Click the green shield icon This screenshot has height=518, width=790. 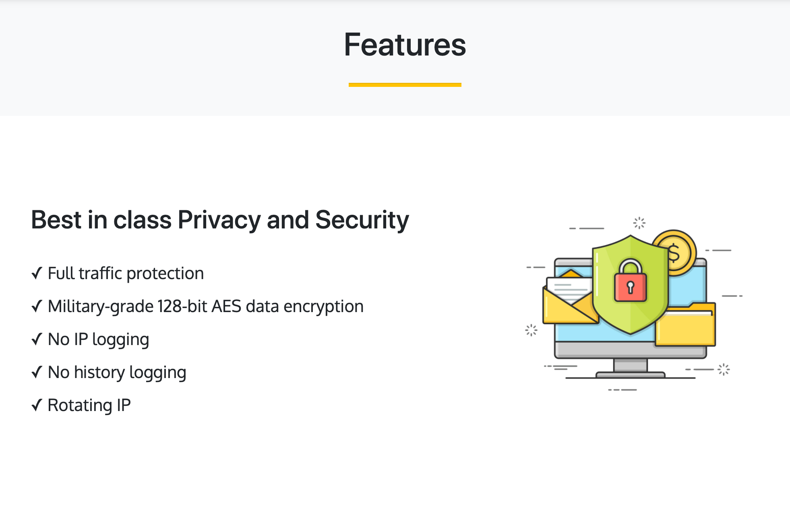click(x=630, y=285)
